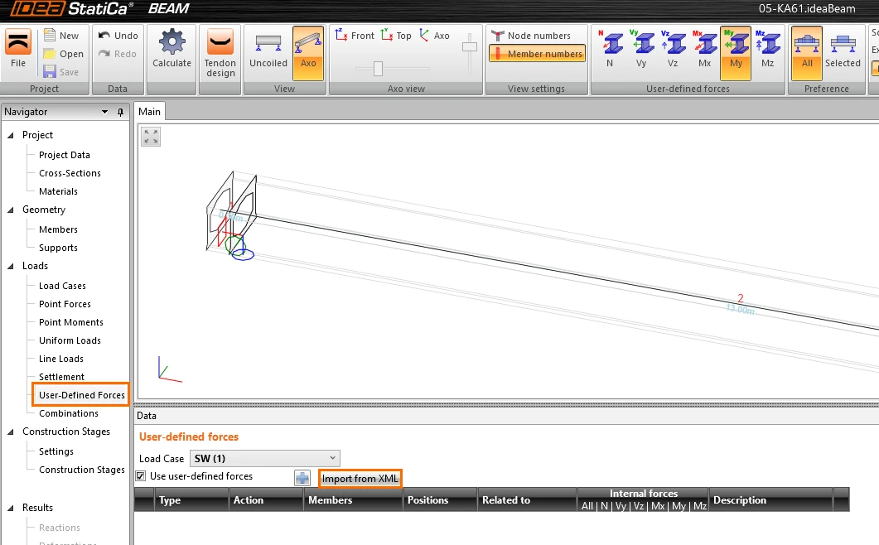Click Import from XML button

(360, 478)
